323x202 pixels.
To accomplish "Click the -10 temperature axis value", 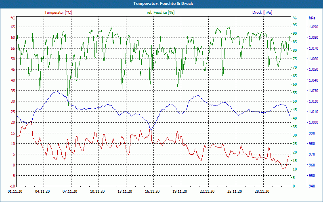I will point(13,186).
